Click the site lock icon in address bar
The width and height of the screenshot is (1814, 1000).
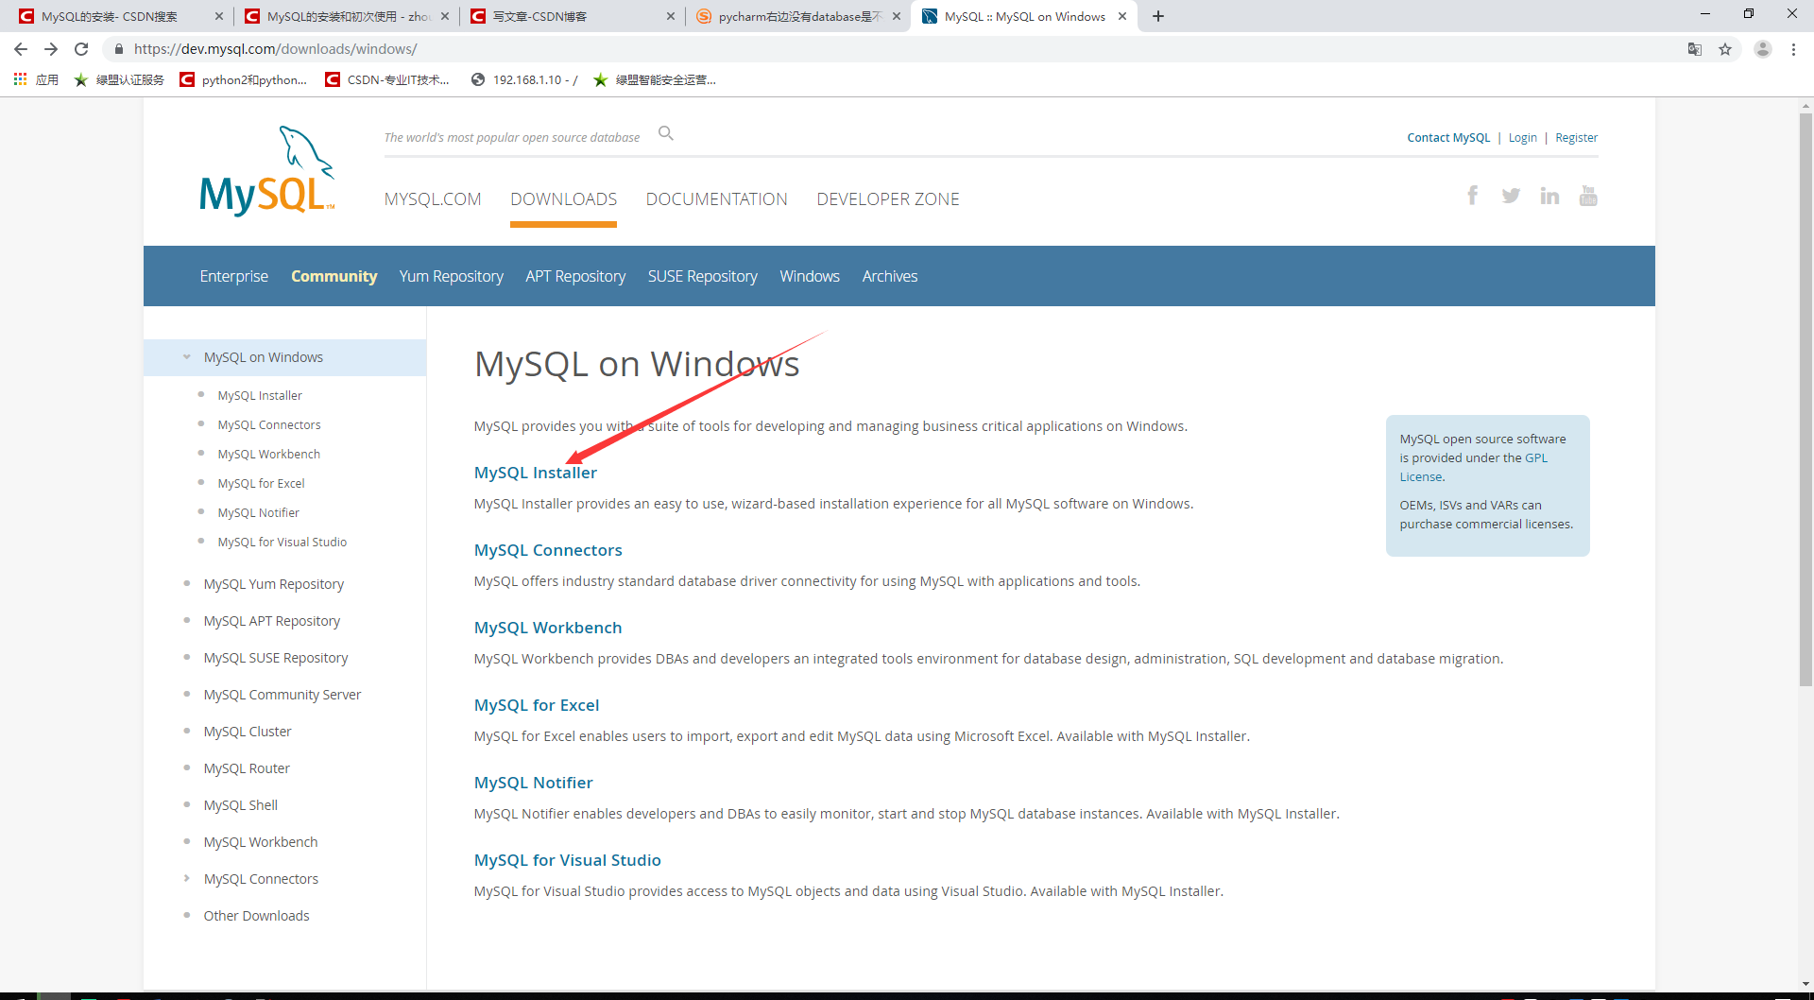(119, 49)
